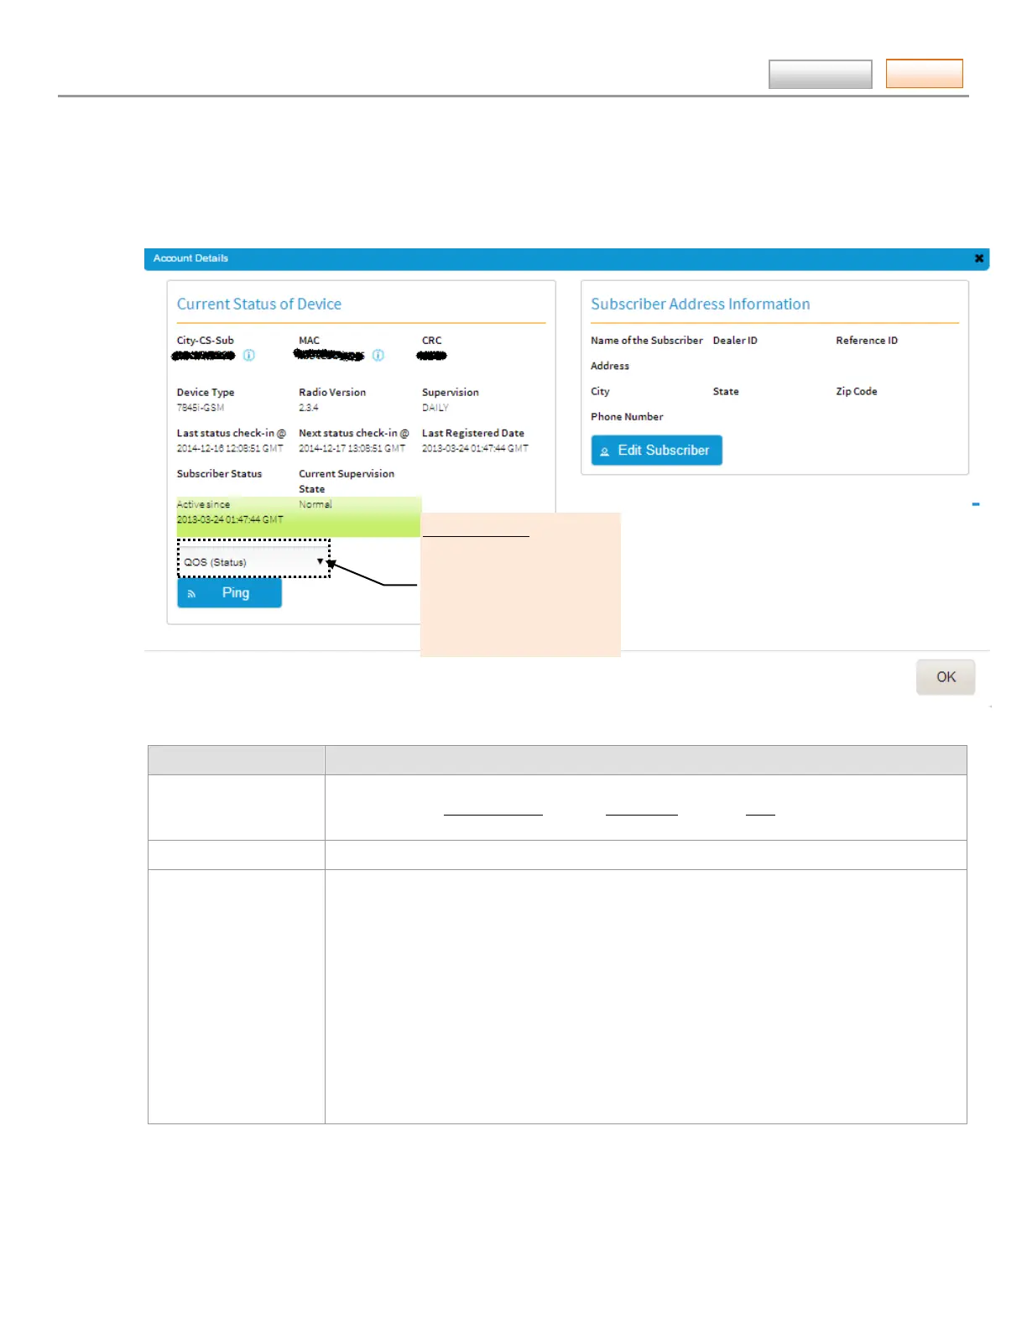Click info icon next to MAC
The image size is (1027, 1329).
pos(378,356)
